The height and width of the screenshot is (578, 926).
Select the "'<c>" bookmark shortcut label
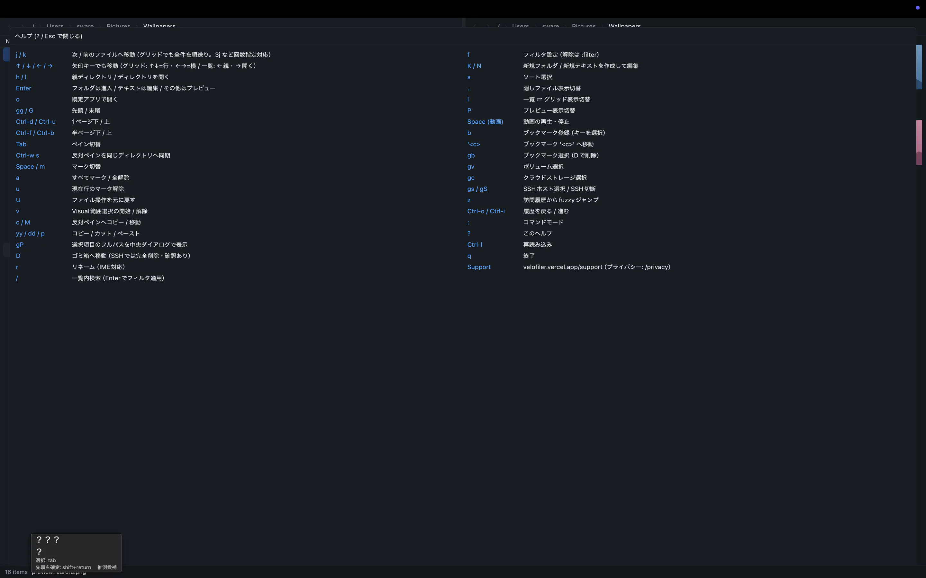coord(473,144)
